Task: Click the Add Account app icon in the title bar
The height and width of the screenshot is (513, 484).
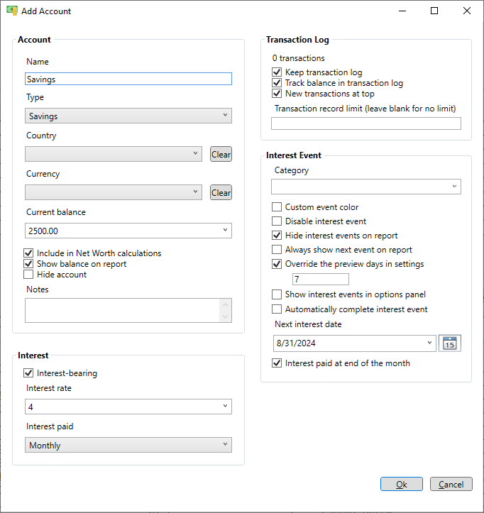Action: 12,11
